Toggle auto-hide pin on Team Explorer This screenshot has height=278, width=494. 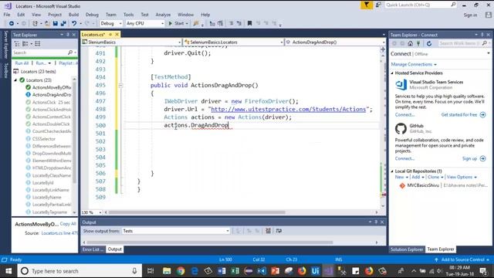(x=482, y=35)
